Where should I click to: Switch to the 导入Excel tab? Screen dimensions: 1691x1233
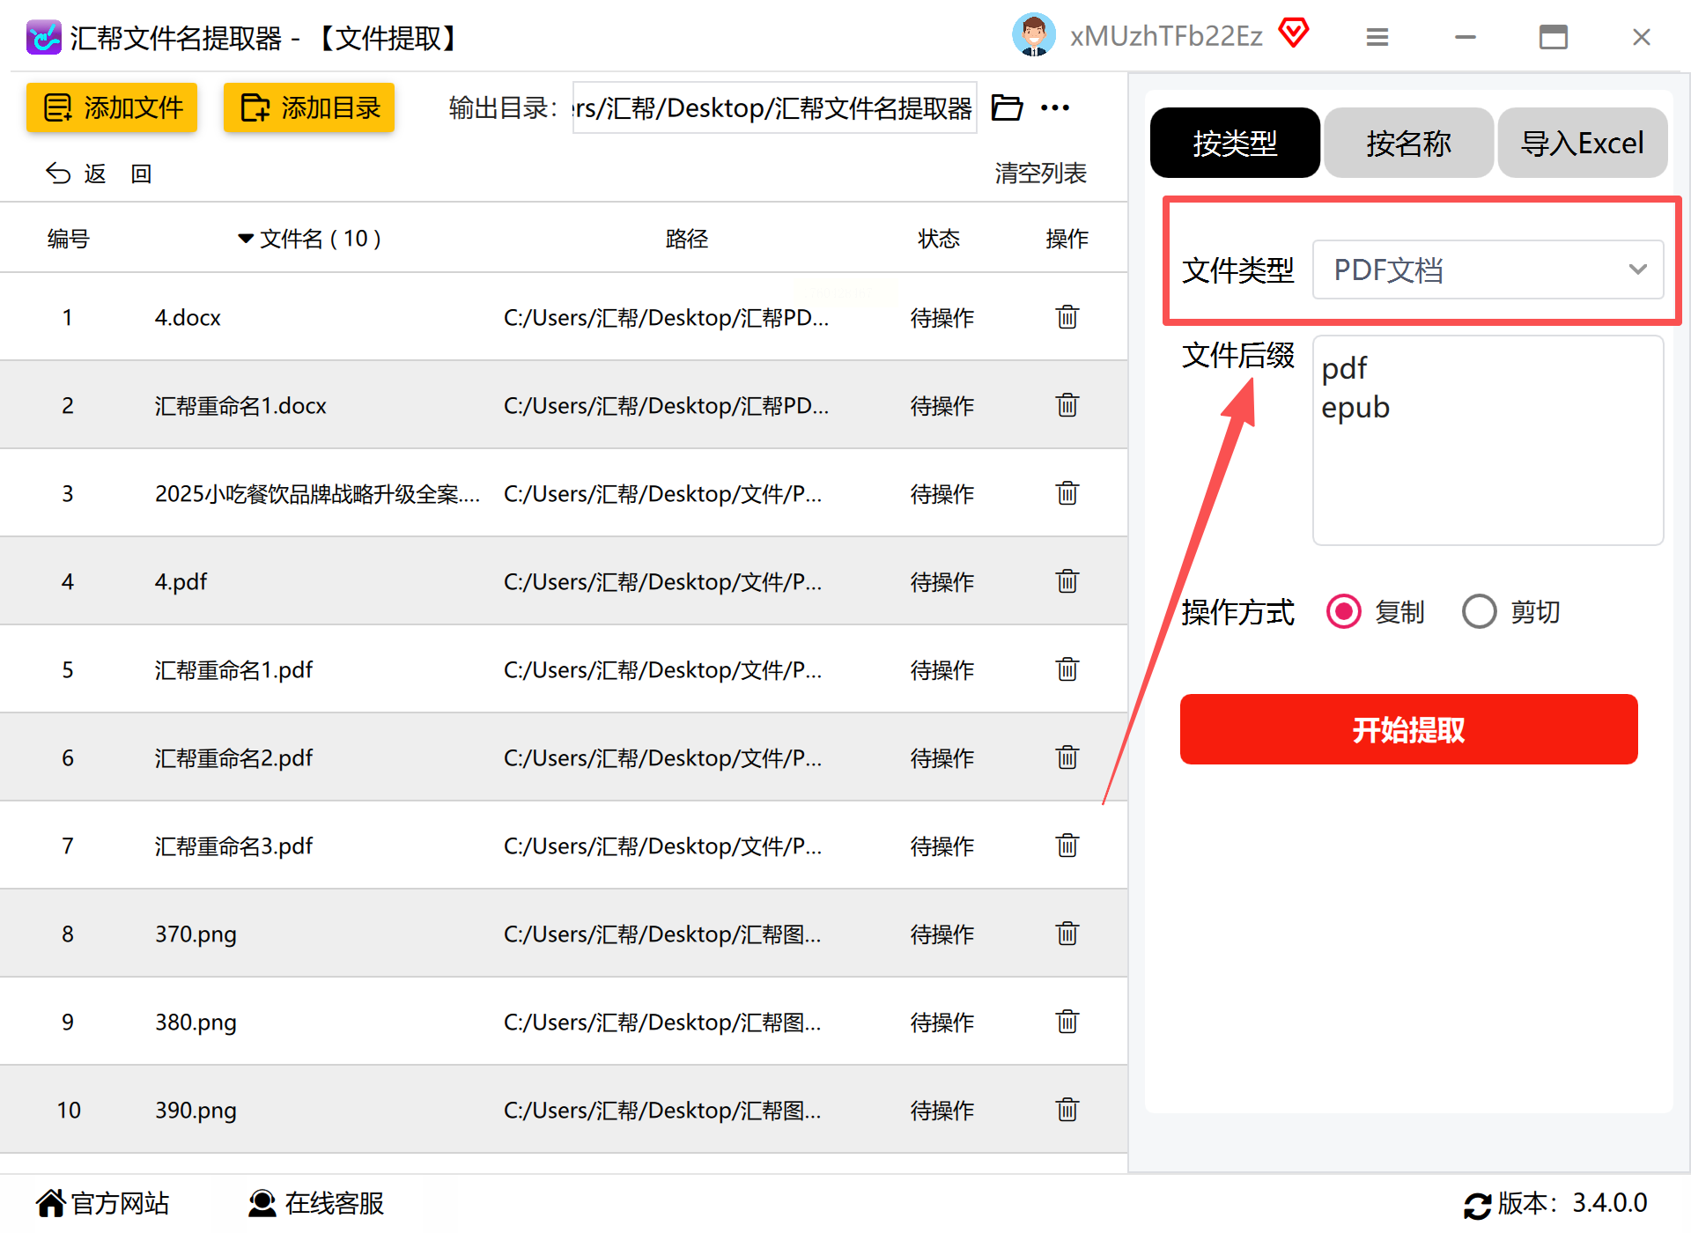(1582, 143)
